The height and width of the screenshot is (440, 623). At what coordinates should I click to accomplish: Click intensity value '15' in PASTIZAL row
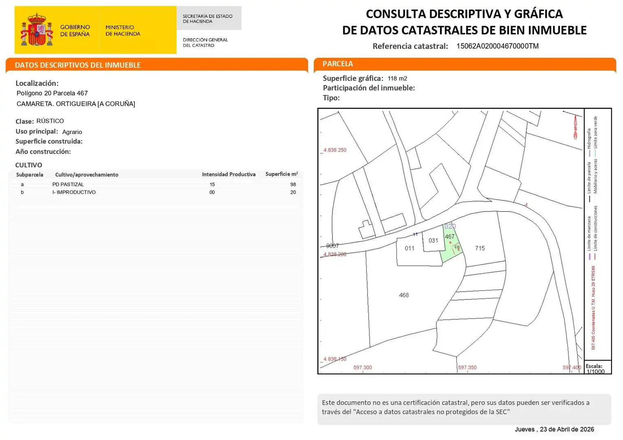(x=212, y=185)
